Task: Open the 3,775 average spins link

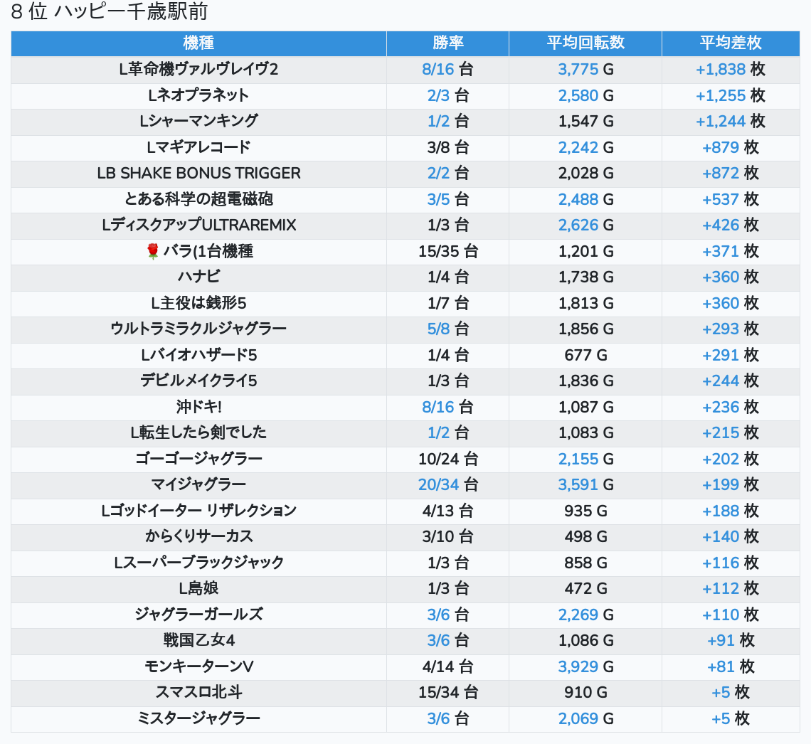Action: tap(578, 69)
